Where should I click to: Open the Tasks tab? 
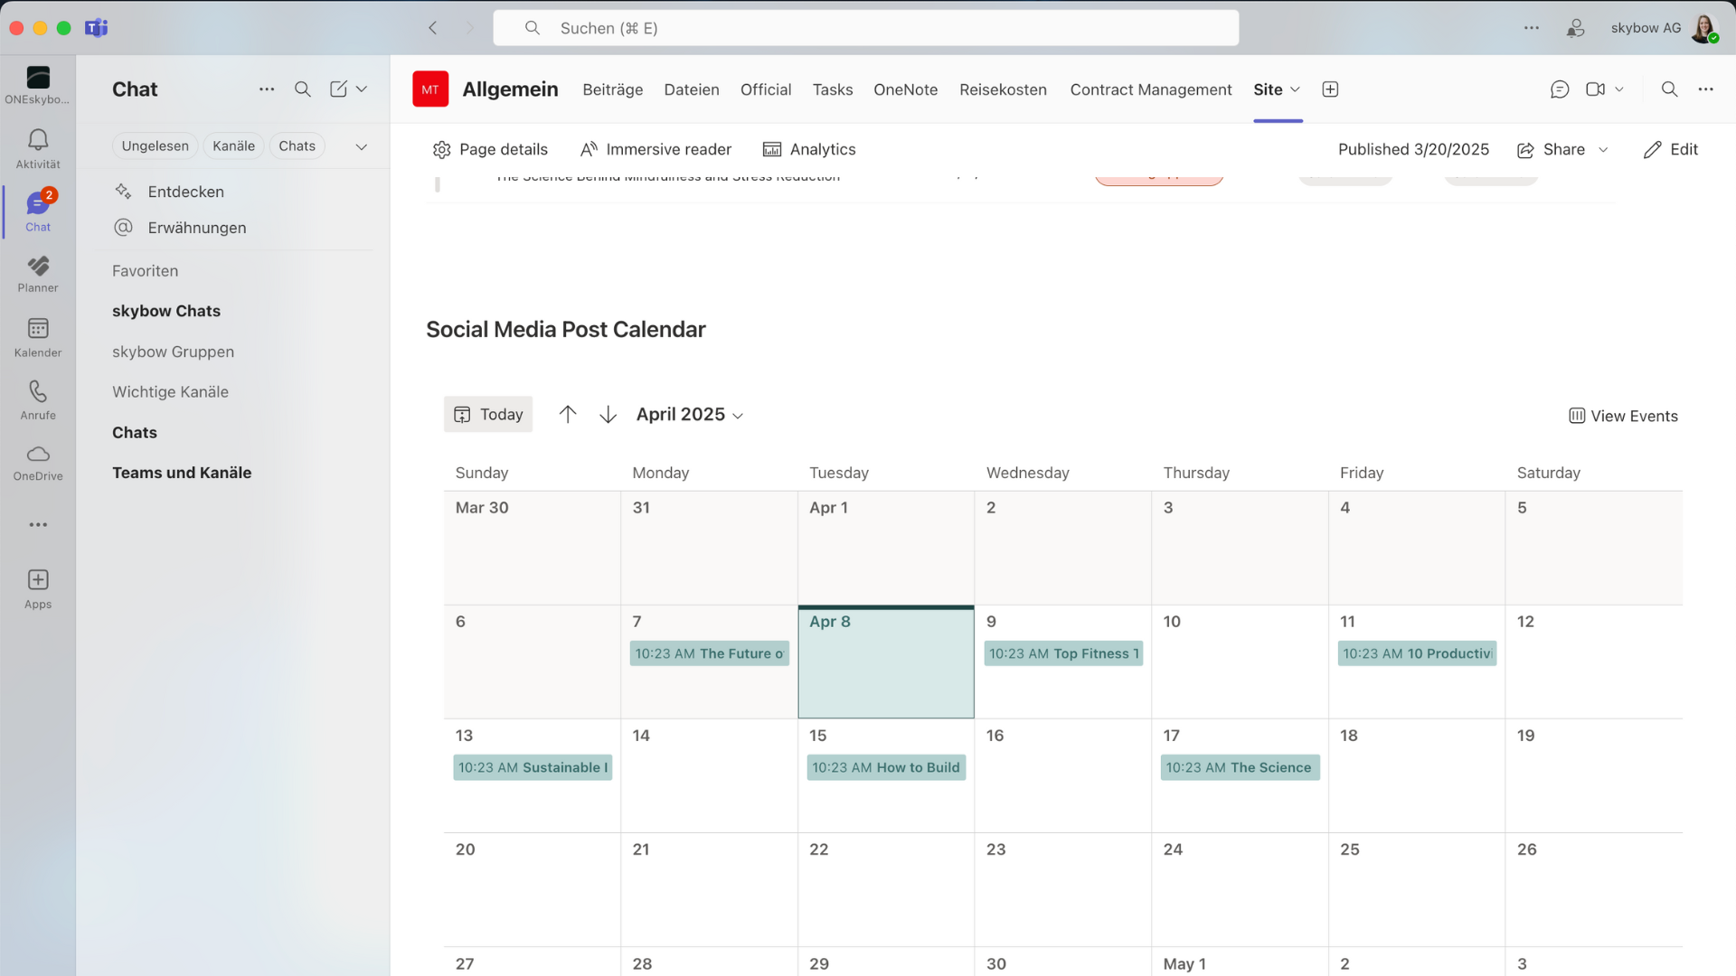(833, 89)
